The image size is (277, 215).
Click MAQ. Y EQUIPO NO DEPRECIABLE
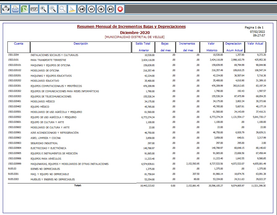pos(50,174)
